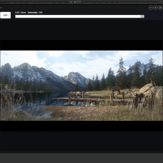The image size is (163, 163).
Task: Close the LUT panel with X icon
Action: (160, 7)
